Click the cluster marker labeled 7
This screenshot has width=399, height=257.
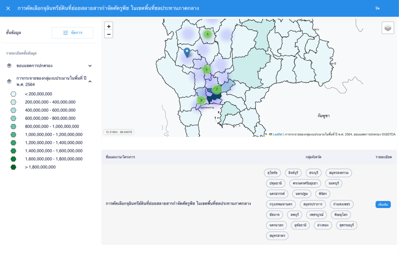click(217, 89)
